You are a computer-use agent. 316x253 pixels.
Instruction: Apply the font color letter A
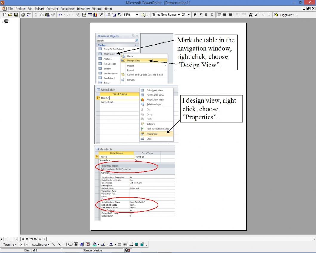click(111, 244)
